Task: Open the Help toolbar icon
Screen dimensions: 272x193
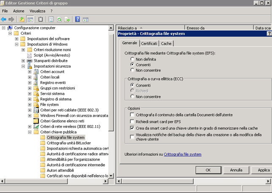Action: click(77, 19)
